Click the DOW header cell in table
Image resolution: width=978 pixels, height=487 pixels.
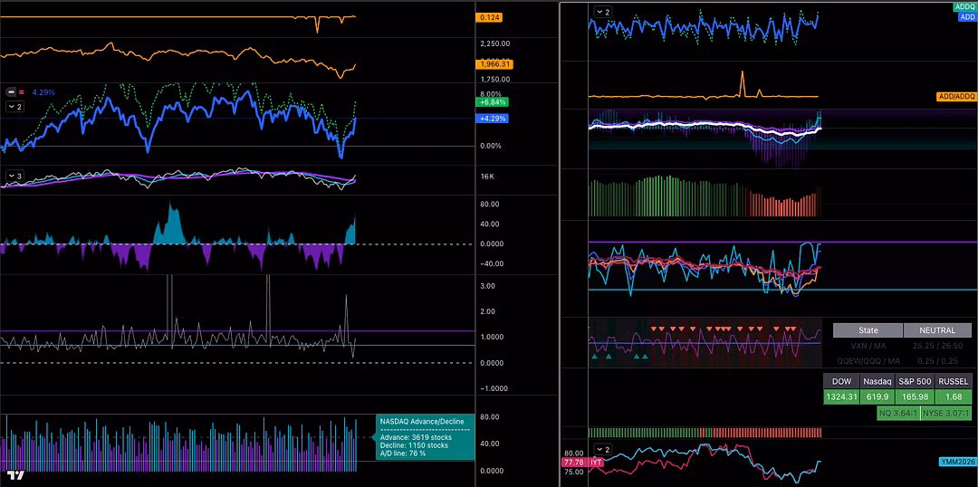click(x=841, y=381)
